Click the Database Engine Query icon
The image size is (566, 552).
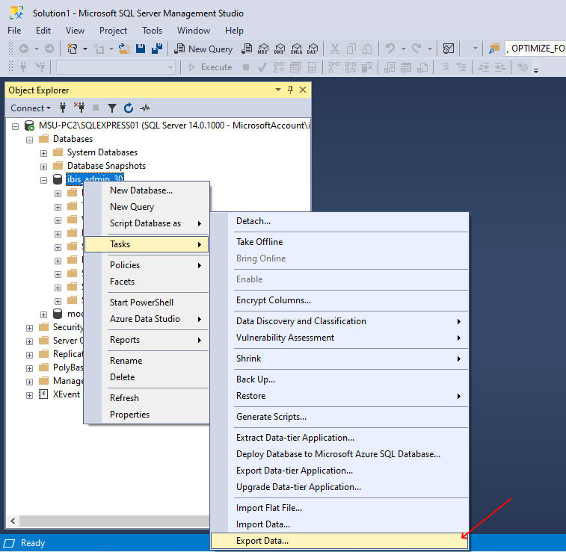pyautogui.click(x=247, y=49)
